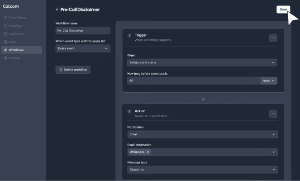Open the Trigger step options menu
Image resolution: width=300 pixels, height=181 pixels.
[x=273, y=38]
